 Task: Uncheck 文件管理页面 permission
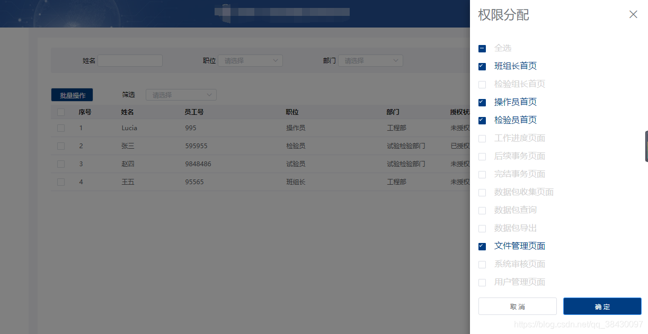pos(482,246)
